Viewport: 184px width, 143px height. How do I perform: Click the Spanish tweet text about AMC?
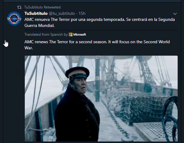100,22
